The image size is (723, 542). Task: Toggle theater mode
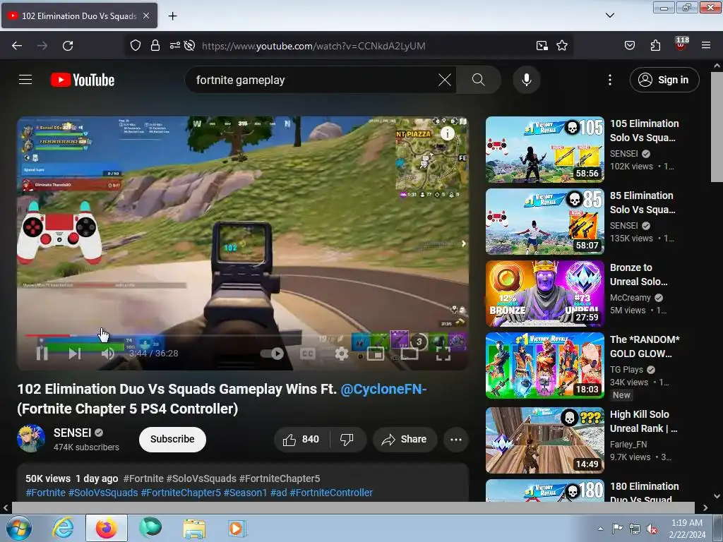pyautogui.click(x=410, y=354)
